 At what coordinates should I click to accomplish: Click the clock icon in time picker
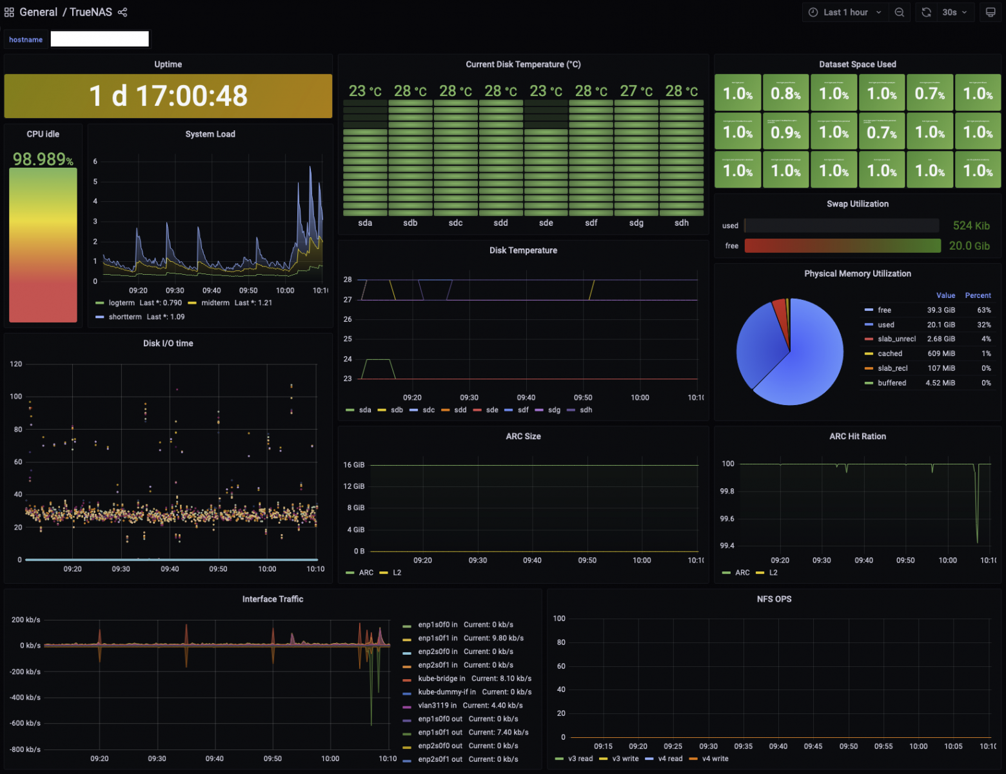click(x=813, y=12)
